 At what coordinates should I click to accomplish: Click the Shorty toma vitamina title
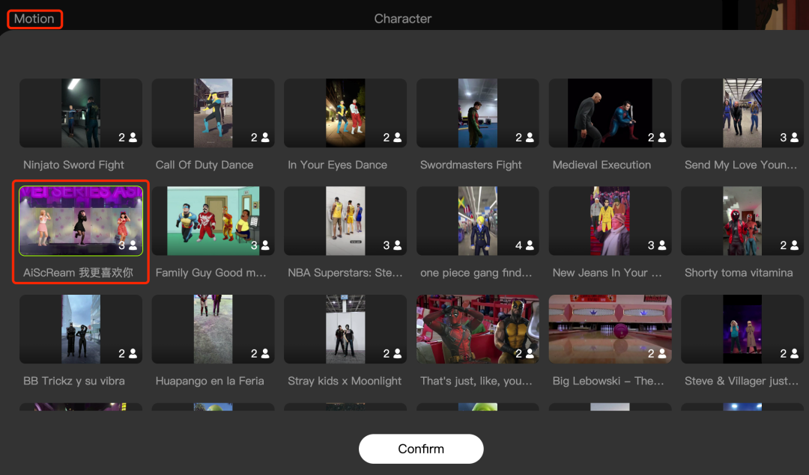tap(739, 272)
